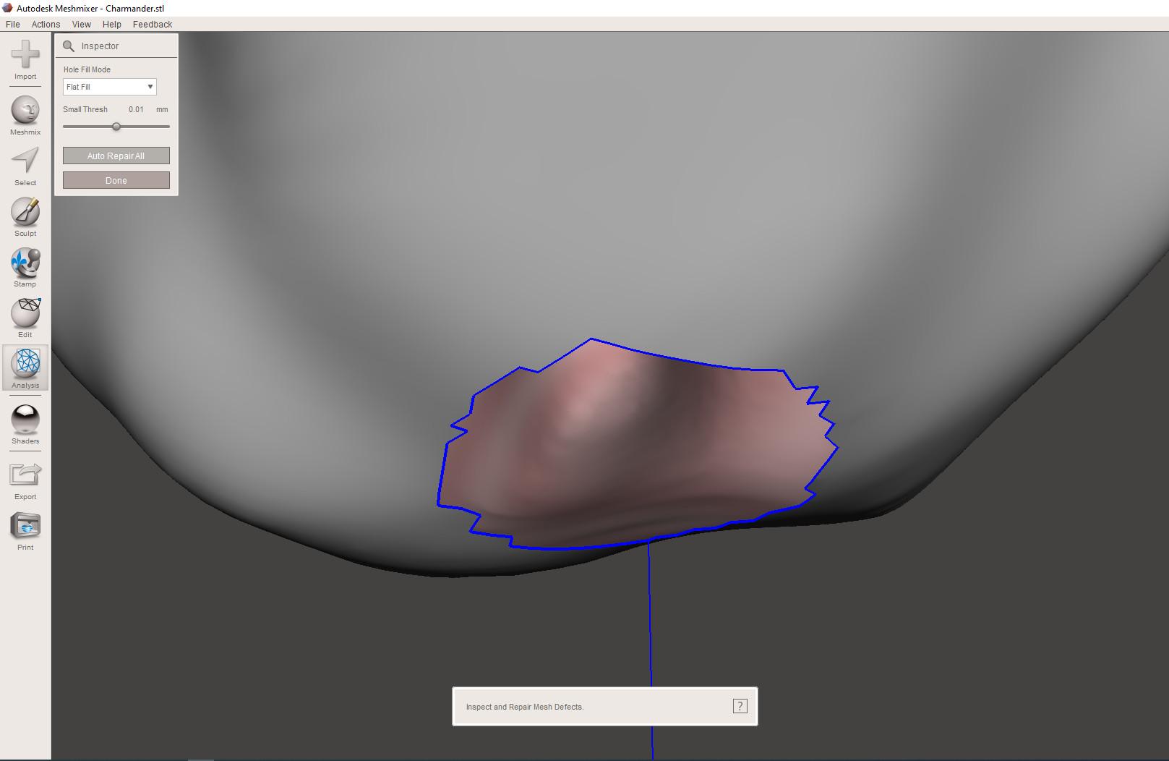Open the Feedback menu

pos(153,24)
